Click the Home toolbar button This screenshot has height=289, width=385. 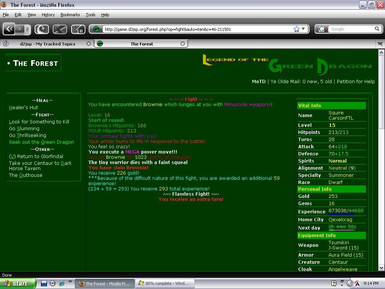coord(78,29)
